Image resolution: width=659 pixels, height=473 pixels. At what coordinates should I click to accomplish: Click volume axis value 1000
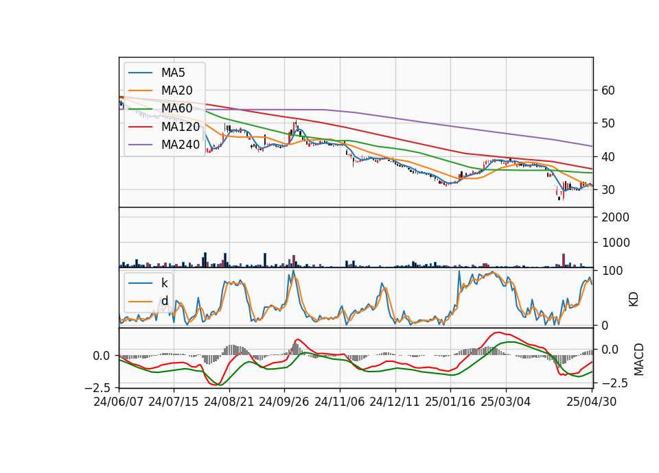(x=615, y=243)
